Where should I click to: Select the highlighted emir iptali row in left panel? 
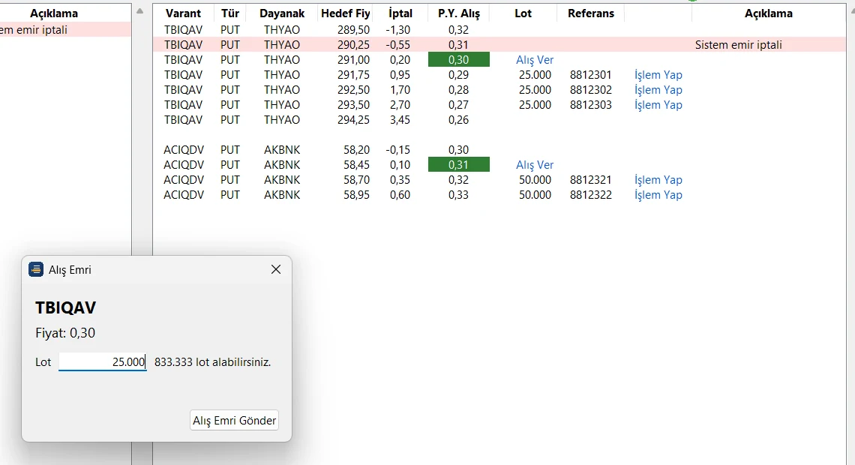pyautogui.click(x=65, y=30)
